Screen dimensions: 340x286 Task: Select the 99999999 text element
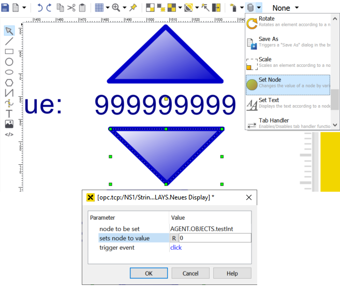click(165, 105)
